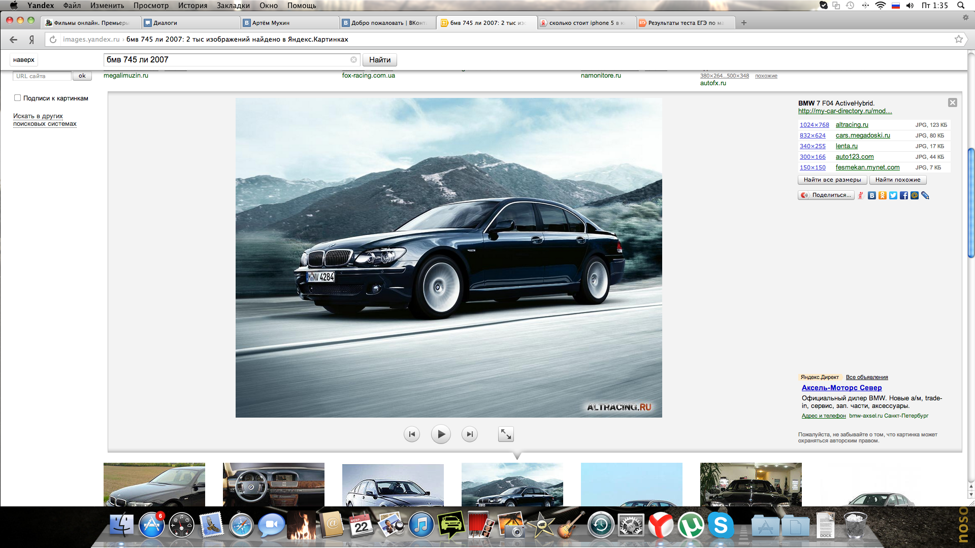The image size is (975, 548).
Task: Share the image on Facebook
Action: (904, 195)
